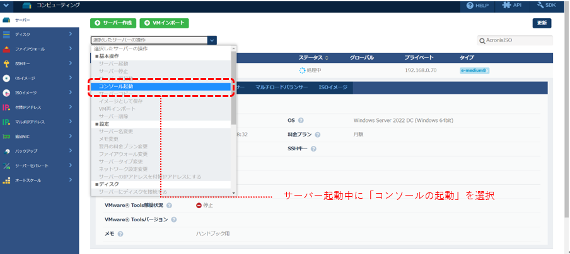Click the VMインポート button

[x=164, y=23]
